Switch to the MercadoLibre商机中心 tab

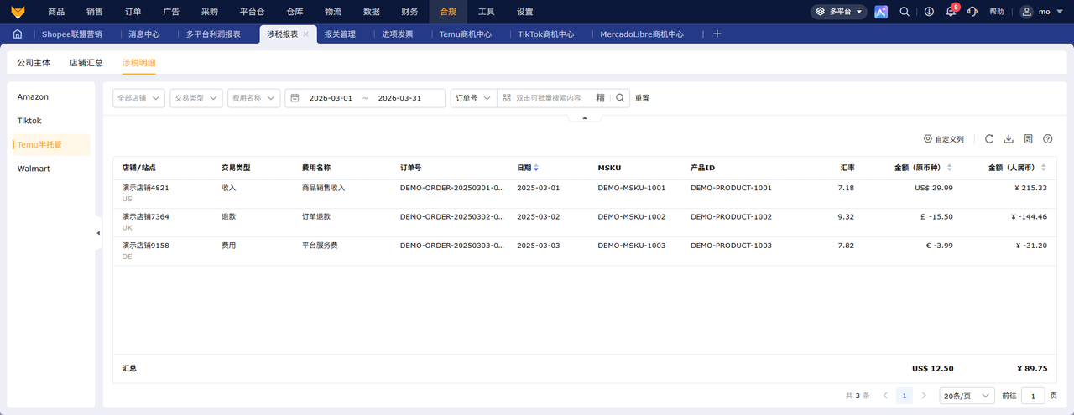point(642,34)
